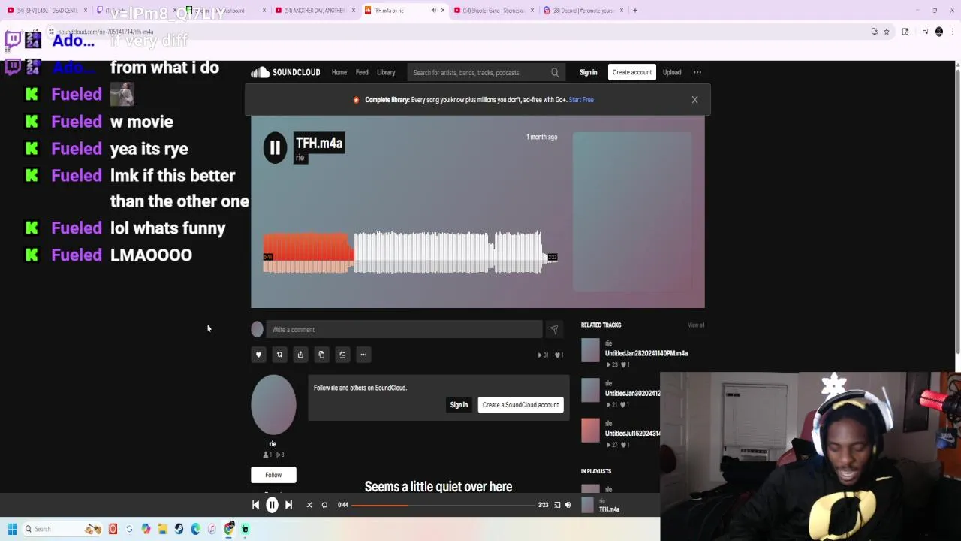Open the rie profile avatar
The image size is (961, 541).
(x=273, y=405)
